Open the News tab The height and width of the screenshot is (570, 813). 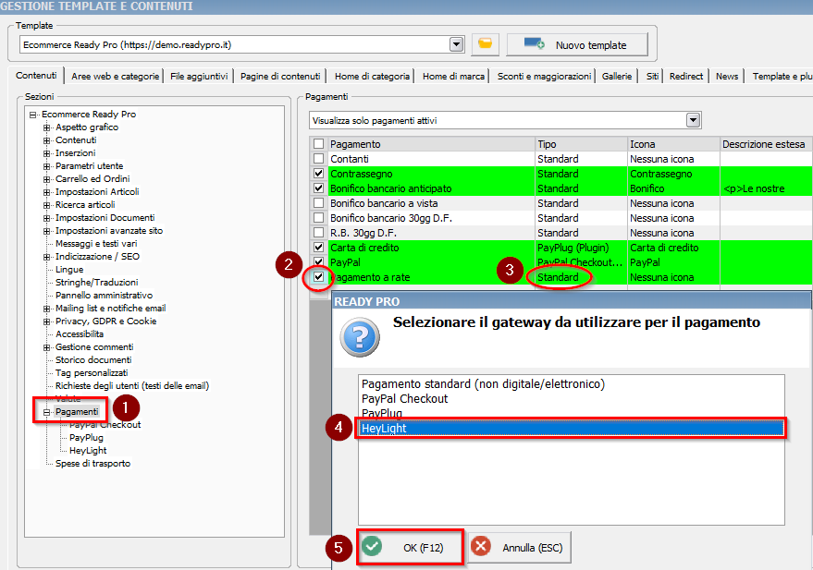click(x=727, y=76)
